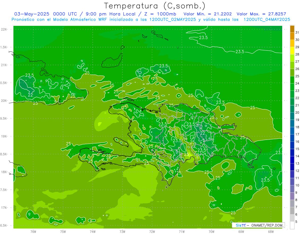This screenshot has width=304, height=235.
Task: Click the "72W" longitude axis label
Action: pyautogui.click(x=152, y=231)
